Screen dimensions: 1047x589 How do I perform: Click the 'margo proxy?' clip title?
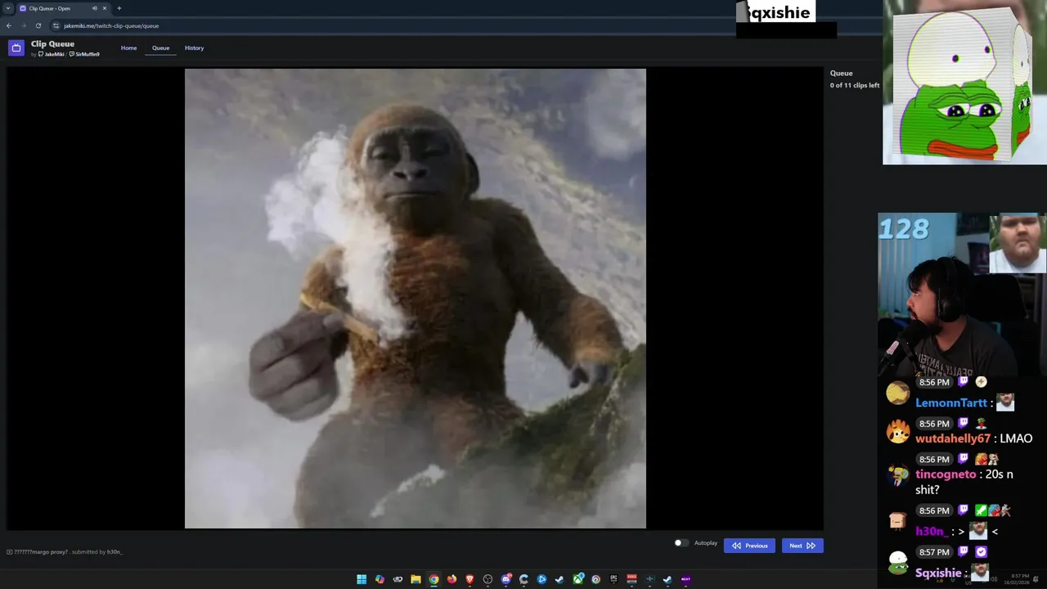(x=41, y=552)
